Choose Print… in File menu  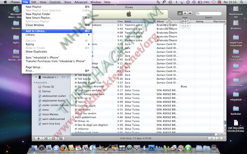57,71
